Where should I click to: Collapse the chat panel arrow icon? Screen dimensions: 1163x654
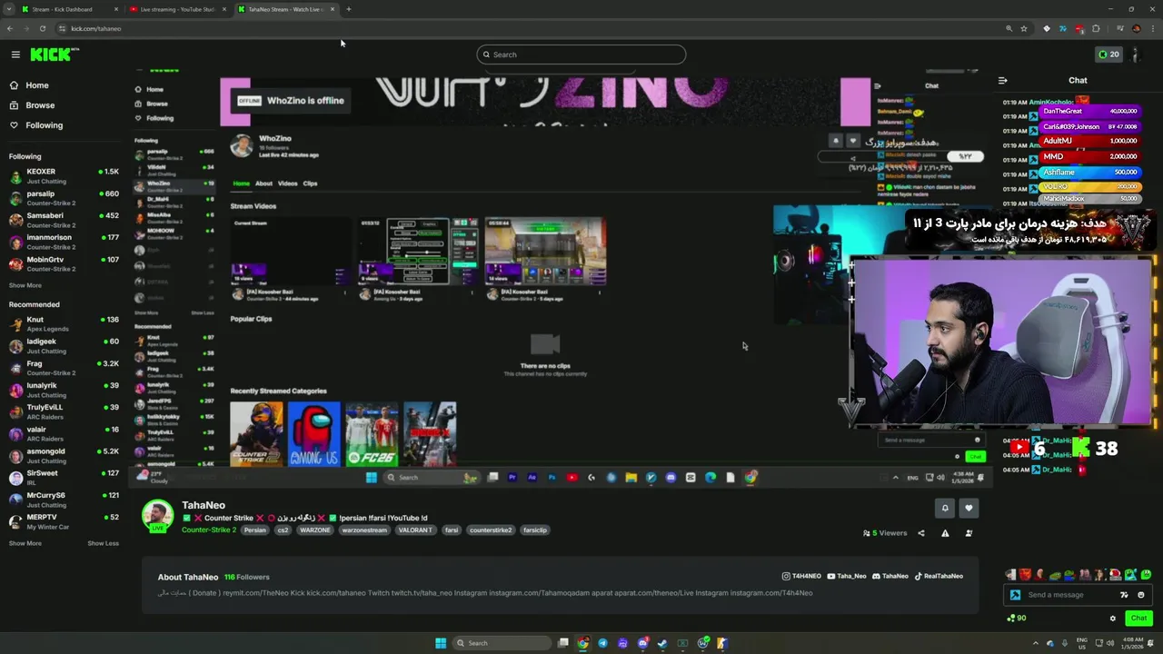[x=1003, y=80]
